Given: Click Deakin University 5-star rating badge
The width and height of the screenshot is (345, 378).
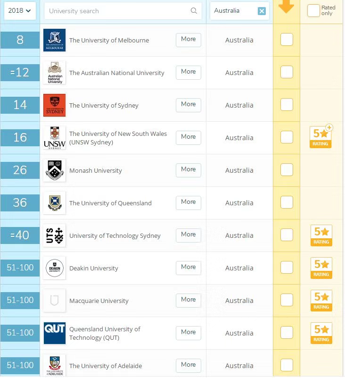Looking at the screenshot, I should 321,268.
